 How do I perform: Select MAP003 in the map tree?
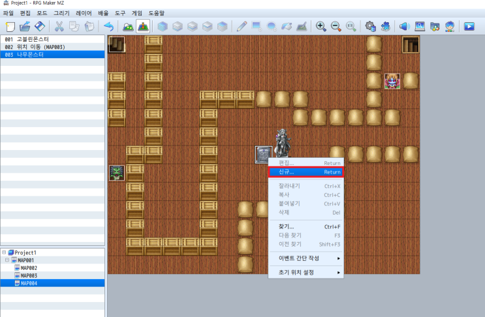29,276
